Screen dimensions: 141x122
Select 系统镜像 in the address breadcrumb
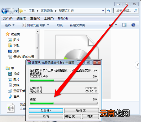click(x=47, y=11)
